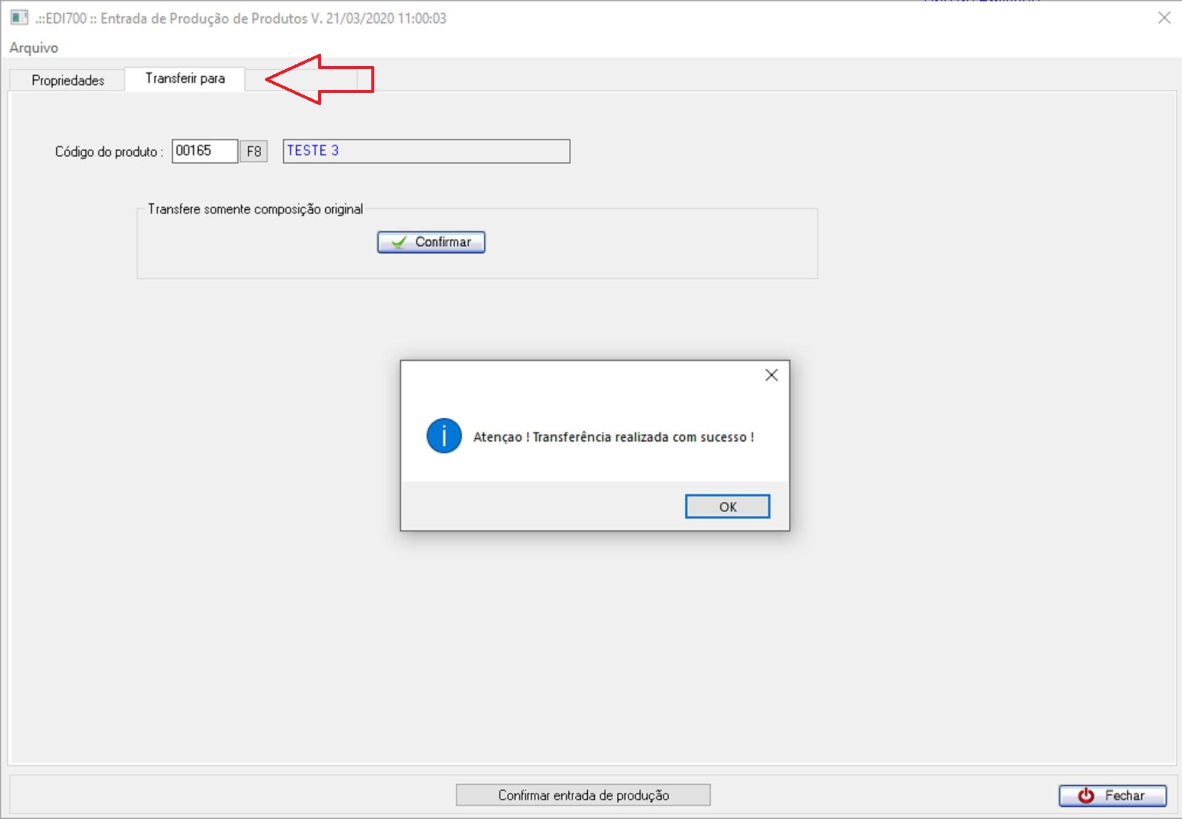Click the Transfere somente composição original group label
This screenshot has height=819, width=1182.
pyautogui.click(x=255, y=209)
